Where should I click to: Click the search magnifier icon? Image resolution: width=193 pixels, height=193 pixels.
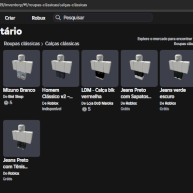click(58, 18)
